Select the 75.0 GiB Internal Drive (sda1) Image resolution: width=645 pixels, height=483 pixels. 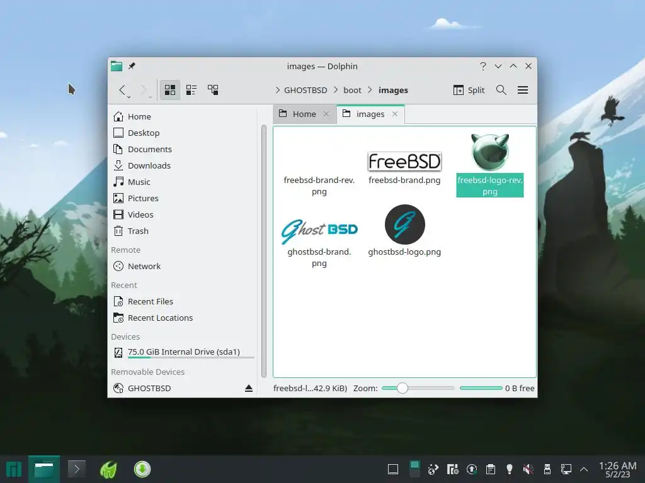click(183, 352)
